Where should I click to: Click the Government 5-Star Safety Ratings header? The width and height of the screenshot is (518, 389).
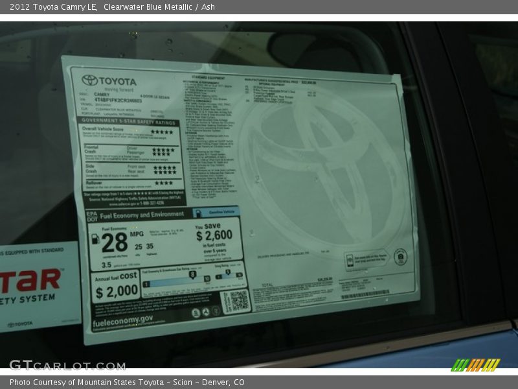(x=129, y=122)
